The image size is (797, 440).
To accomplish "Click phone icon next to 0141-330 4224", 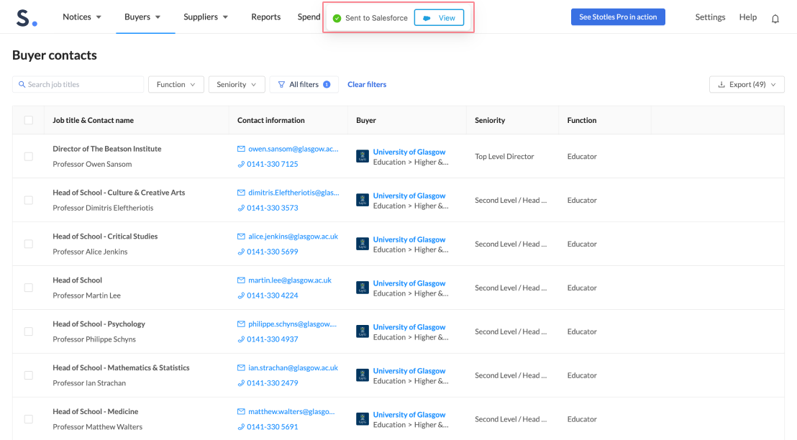I will [241, 295].
